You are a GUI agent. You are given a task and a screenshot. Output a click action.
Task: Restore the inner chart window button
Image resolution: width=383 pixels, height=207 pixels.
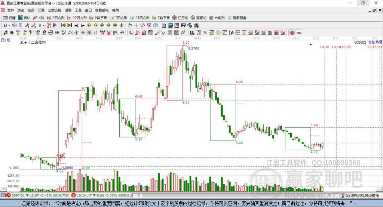pos(374,10)
